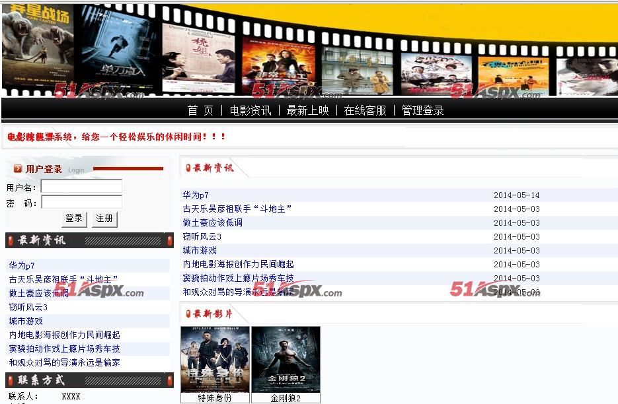Click the 注册 register button
618x404 pixels.
(104, 219)
